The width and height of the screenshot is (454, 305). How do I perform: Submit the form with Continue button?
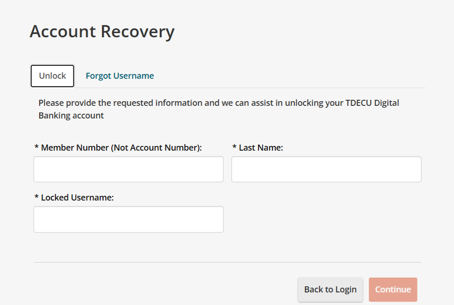pos(393,289)
